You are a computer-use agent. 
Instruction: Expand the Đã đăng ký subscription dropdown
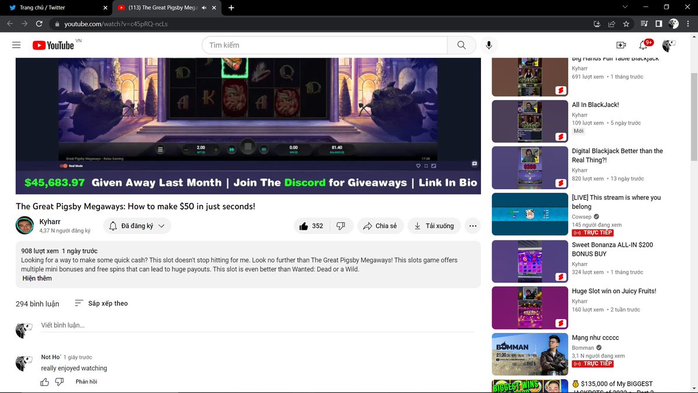[137, 226]
